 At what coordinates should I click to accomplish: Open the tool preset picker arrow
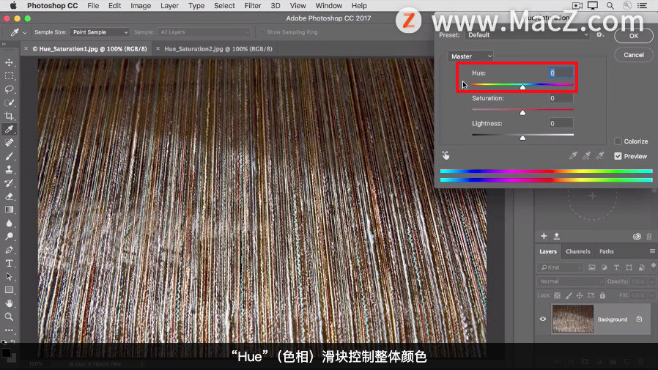tap(25, 32)
